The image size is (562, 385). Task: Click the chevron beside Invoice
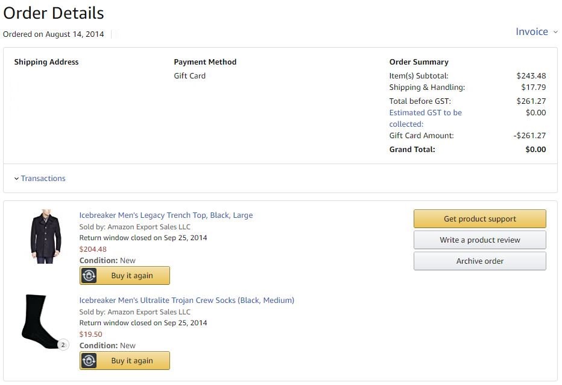[x=555, y=32]
